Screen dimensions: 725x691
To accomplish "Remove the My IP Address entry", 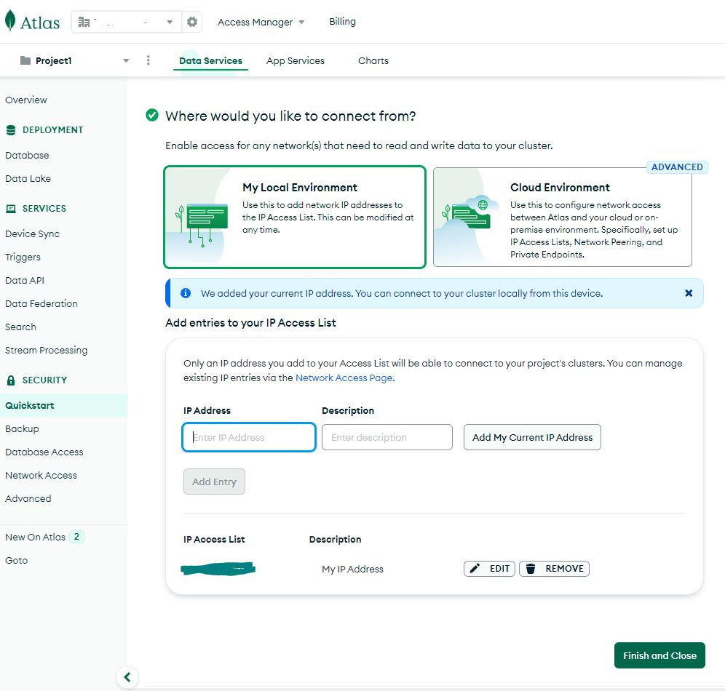I will [x=554, y=569].
